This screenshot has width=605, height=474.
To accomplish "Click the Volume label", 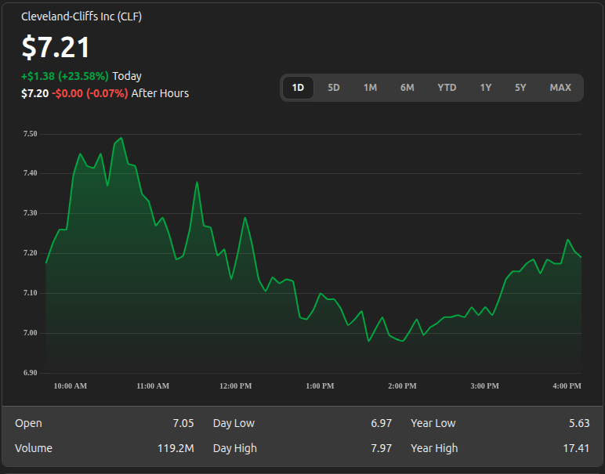I will coord(34,448).
